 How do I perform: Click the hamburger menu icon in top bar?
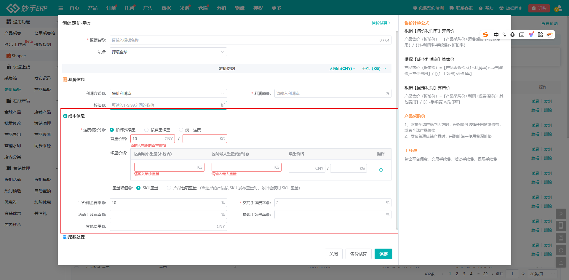click(61, 8)
